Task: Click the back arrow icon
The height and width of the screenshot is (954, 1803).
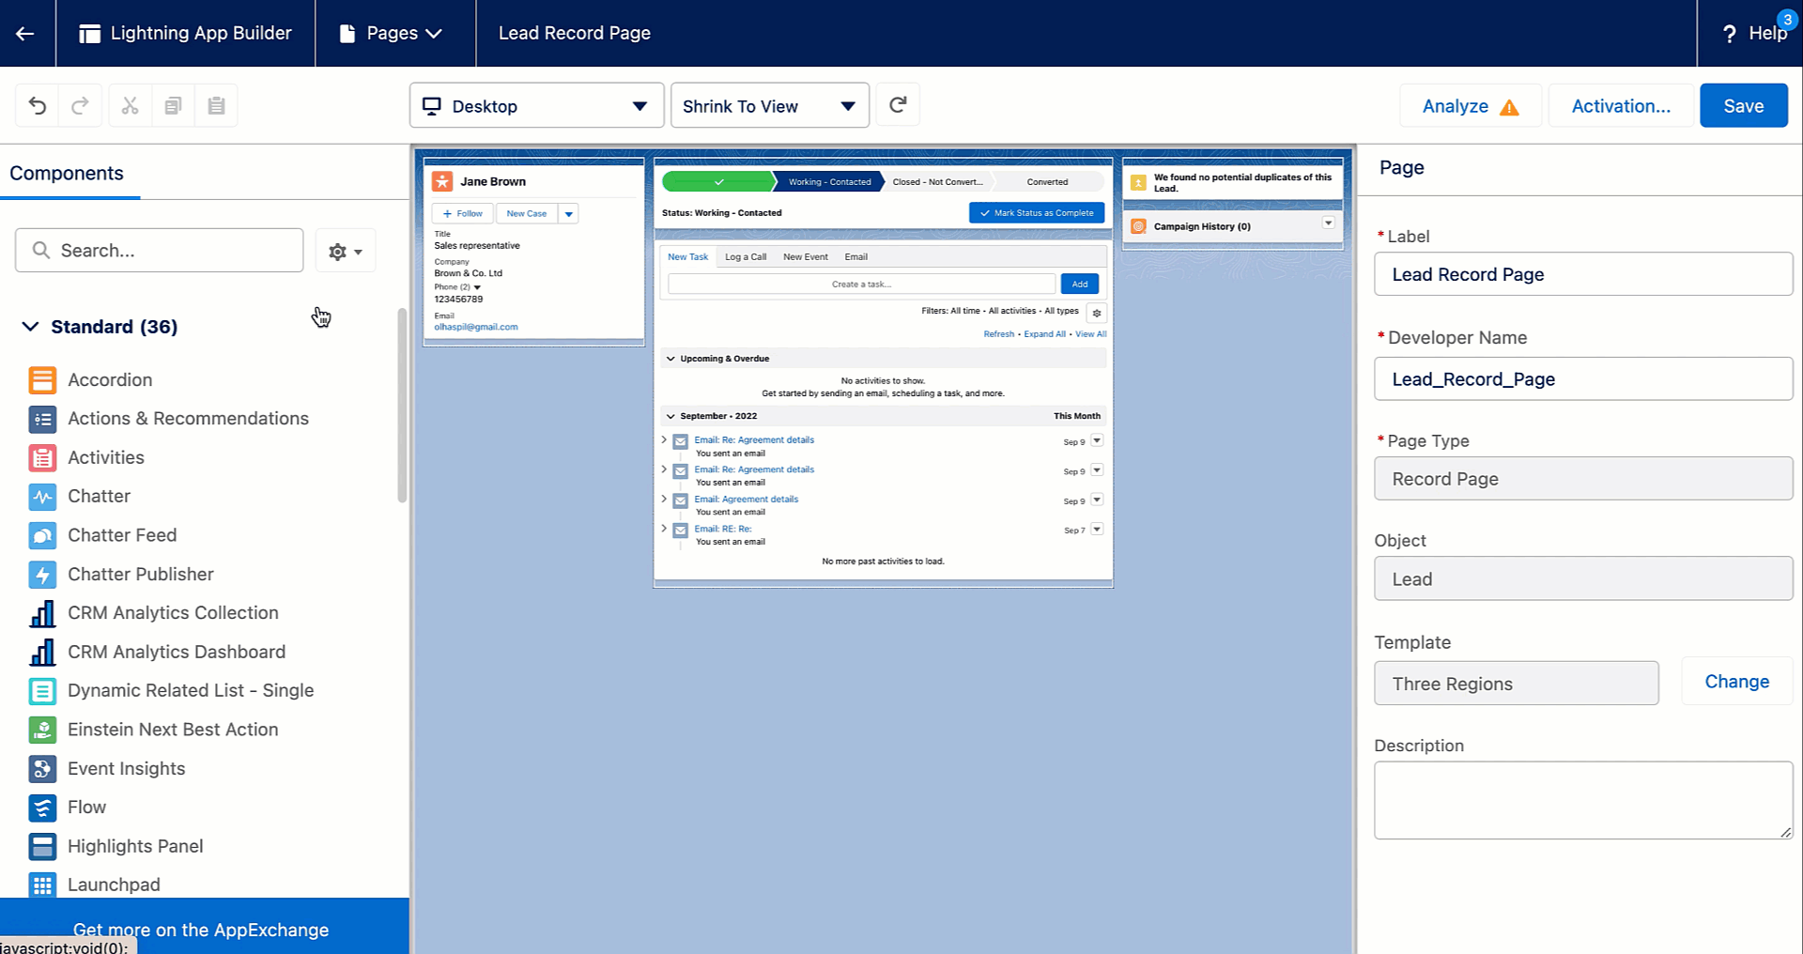Action: pyautogui.click(x=25, y=33)
